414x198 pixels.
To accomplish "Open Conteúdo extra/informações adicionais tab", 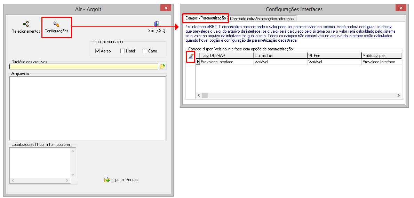I will click(x=262, y=19).
